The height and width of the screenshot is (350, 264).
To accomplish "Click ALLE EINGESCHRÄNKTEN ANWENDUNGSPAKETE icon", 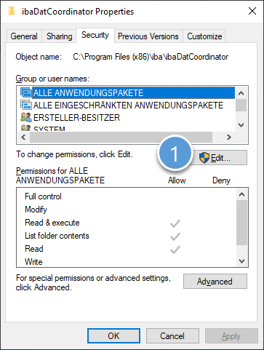I will pyautogui.click(x=26, y=105).
